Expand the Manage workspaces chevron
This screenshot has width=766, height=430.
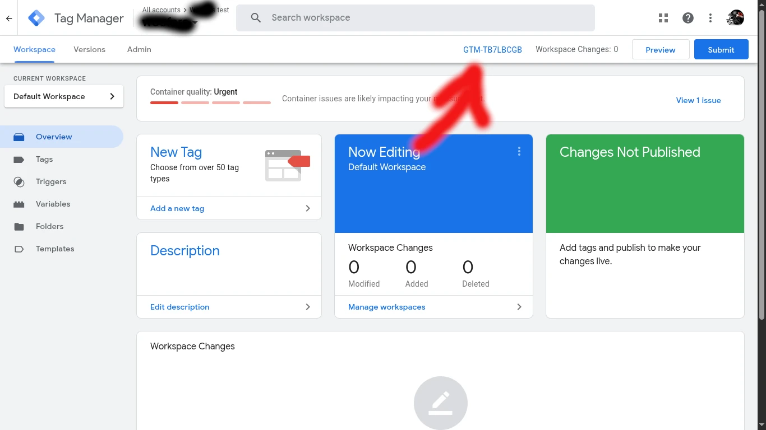pos(519,307)
